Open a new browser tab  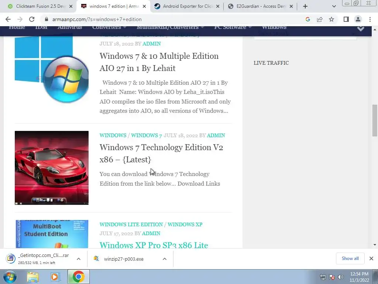pos(305,6)
